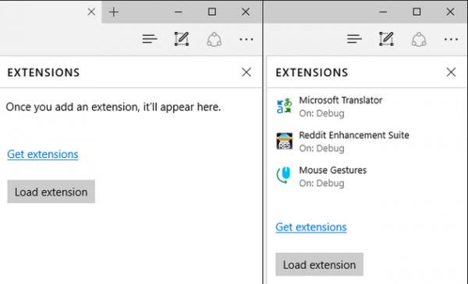468x284 pixels.
Task: Open the Hub icon in right window
Action: 354,39
